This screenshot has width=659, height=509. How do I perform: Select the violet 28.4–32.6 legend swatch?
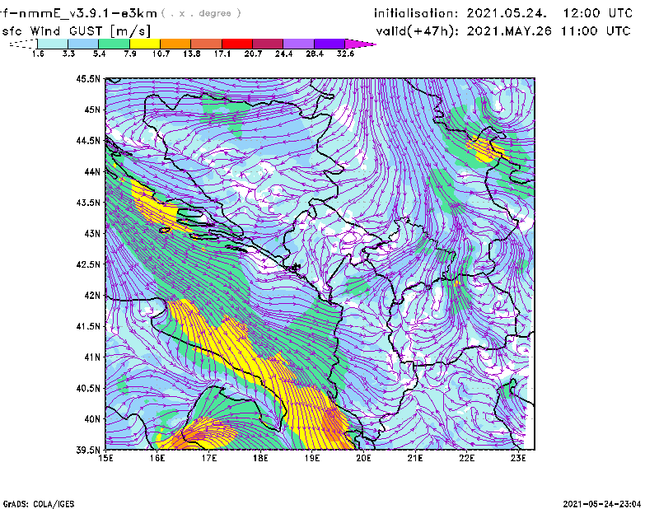pyautogui.click(x=329, y=43)
